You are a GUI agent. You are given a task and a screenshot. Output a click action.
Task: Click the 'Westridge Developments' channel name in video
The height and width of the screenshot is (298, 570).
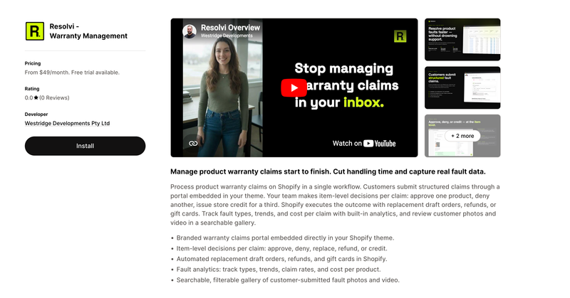point(227,36)
